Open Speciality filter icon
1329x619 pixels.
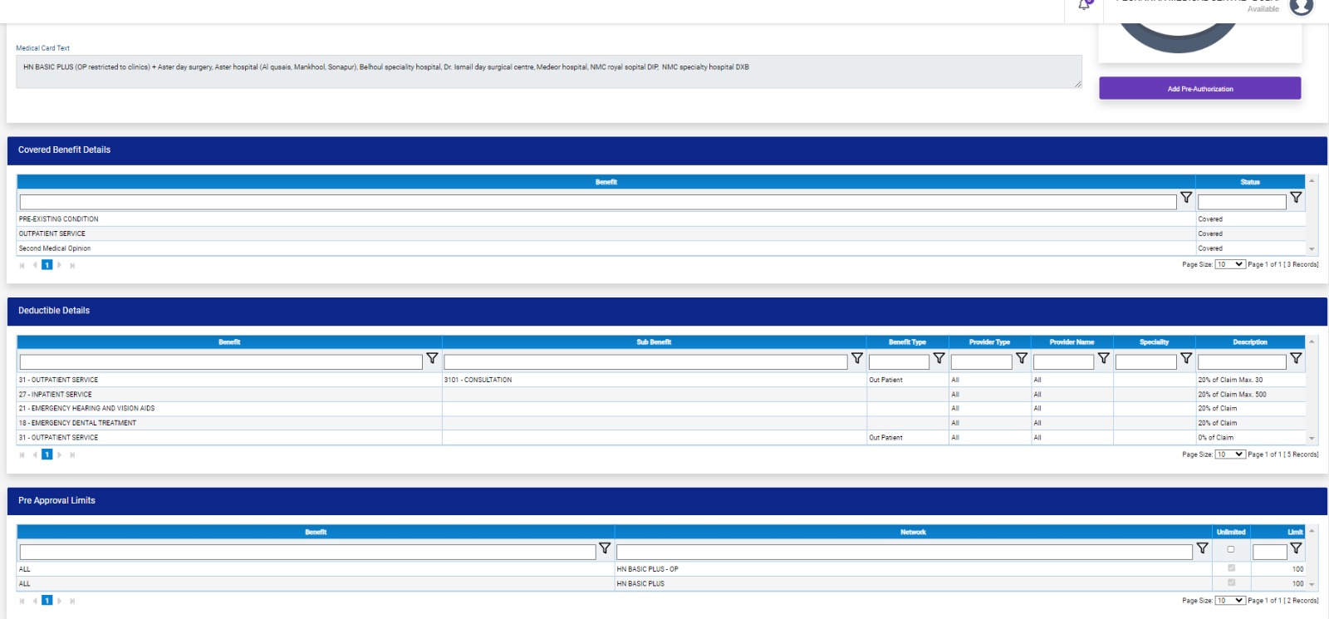pos(1186,358)
